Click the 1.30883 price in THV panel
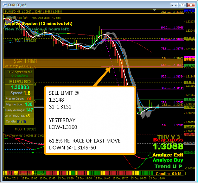The width and height of the screenshot is (198, 183). pyautogui.click(x=20, y=87)
